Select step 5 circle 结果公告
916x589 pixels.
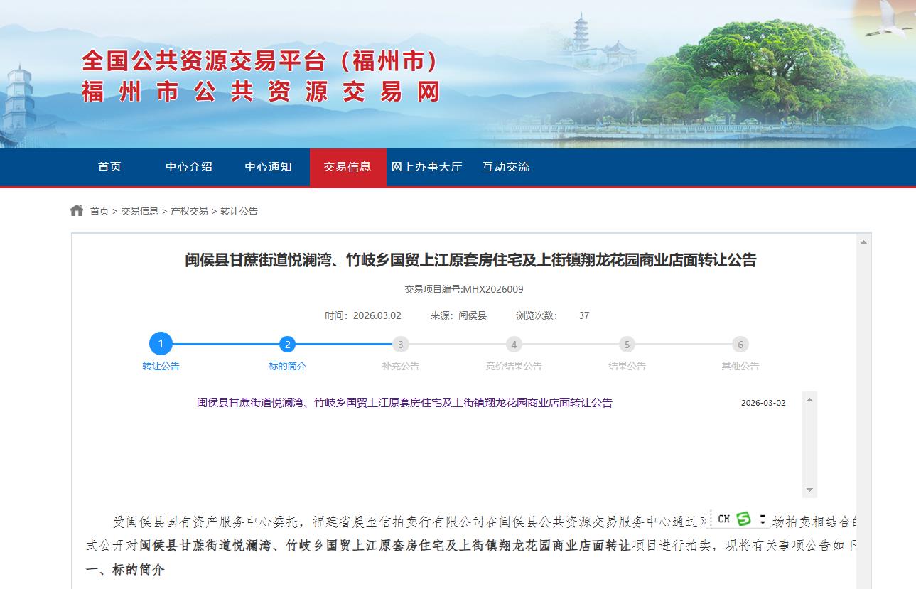click(627, 345)
